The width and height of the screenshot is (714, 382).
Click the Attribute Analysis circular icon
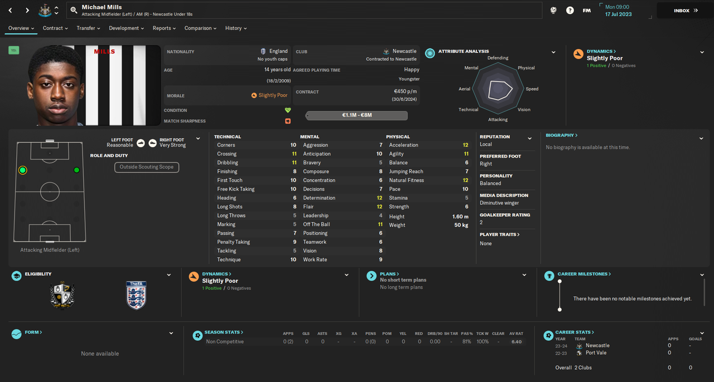[x=430, y=53]
